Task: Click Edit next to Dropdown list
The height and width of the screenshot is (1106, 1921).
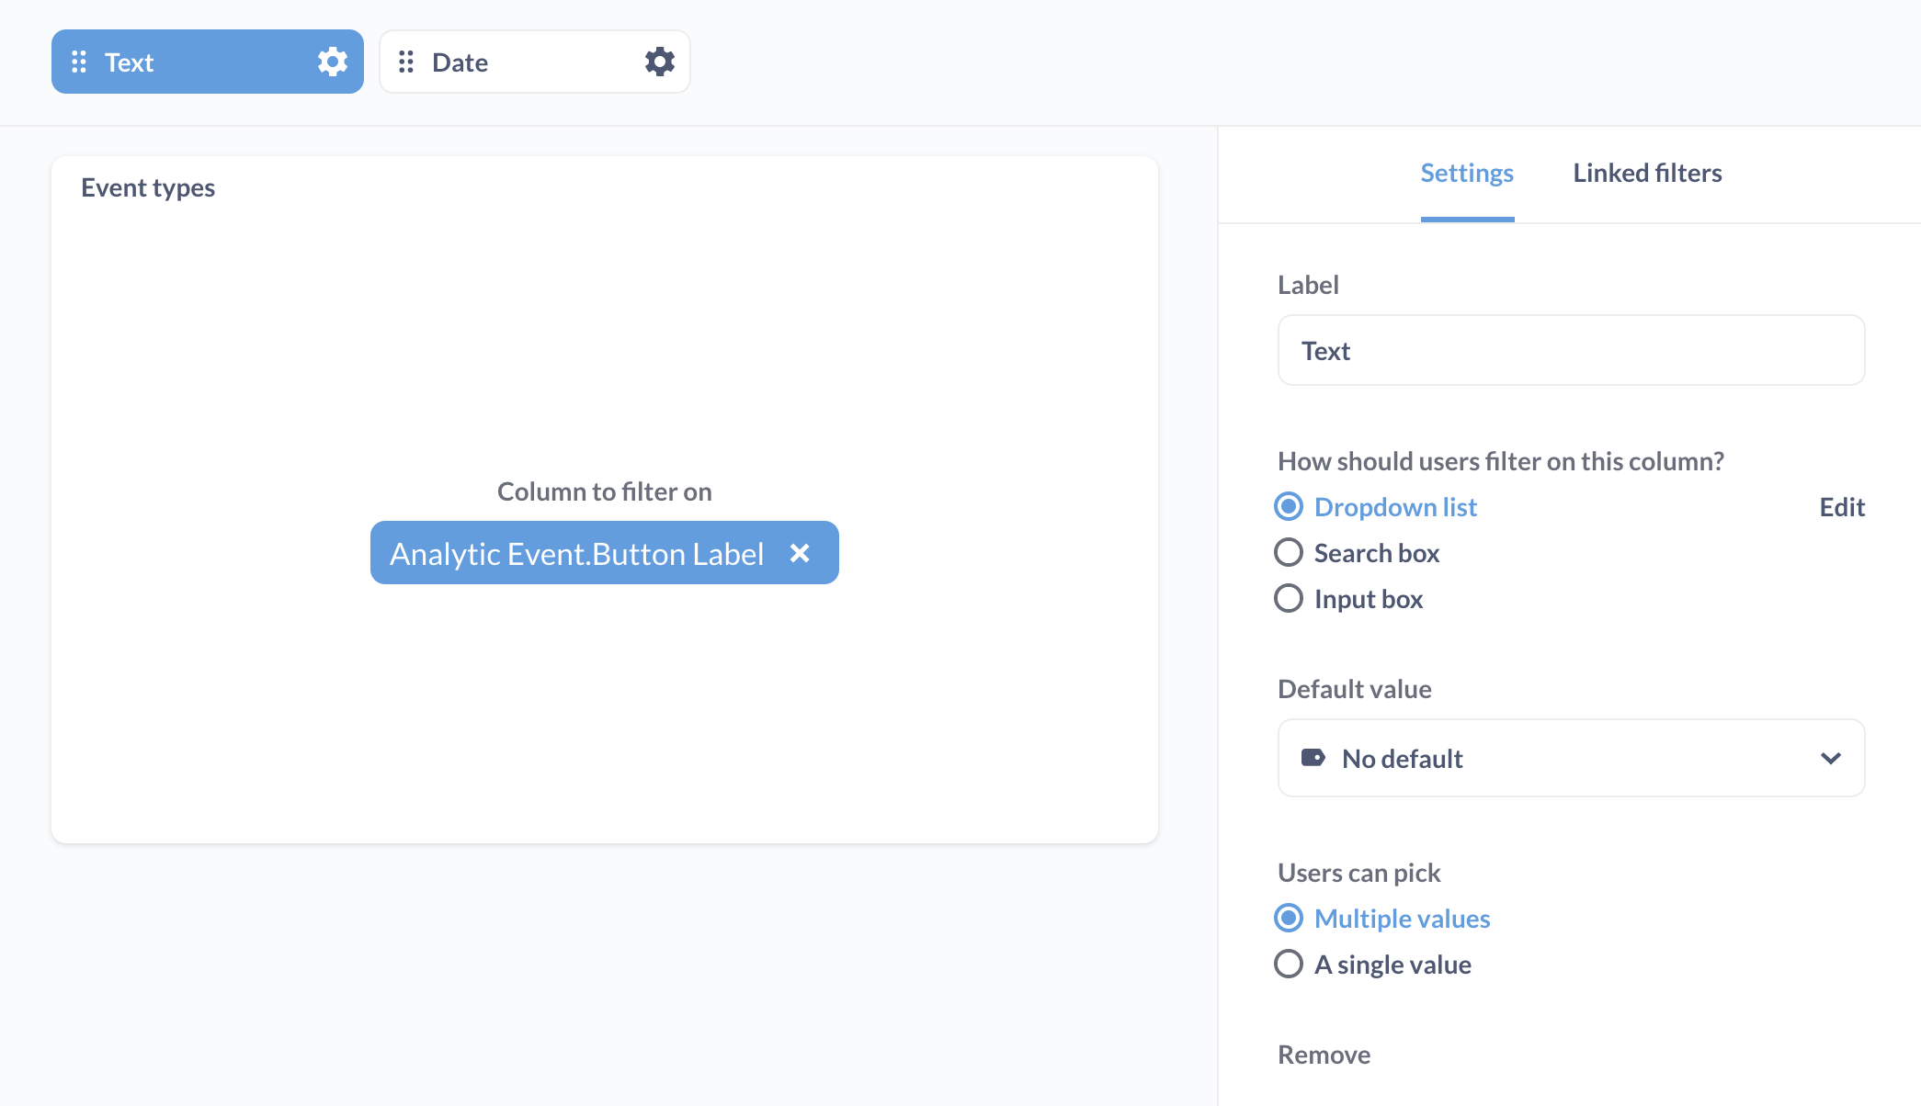Action: 1842,507
